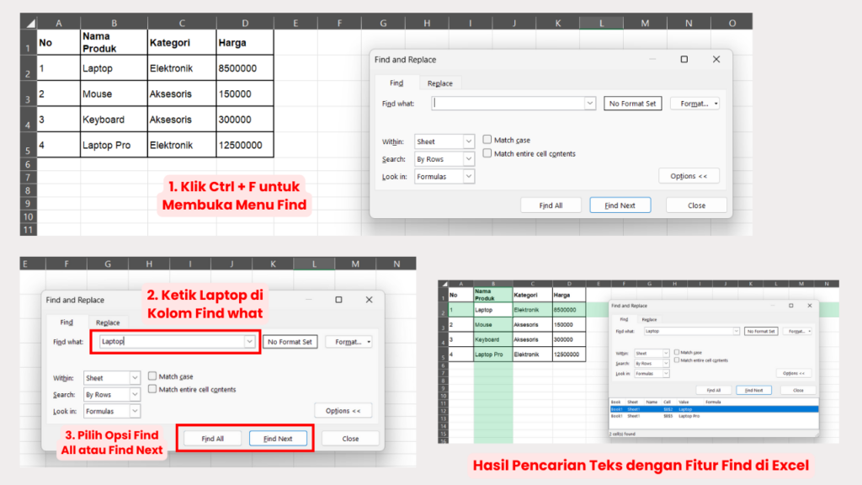Check Match entire cell contents option
The image size is (862, 485).
click(486, 154)
